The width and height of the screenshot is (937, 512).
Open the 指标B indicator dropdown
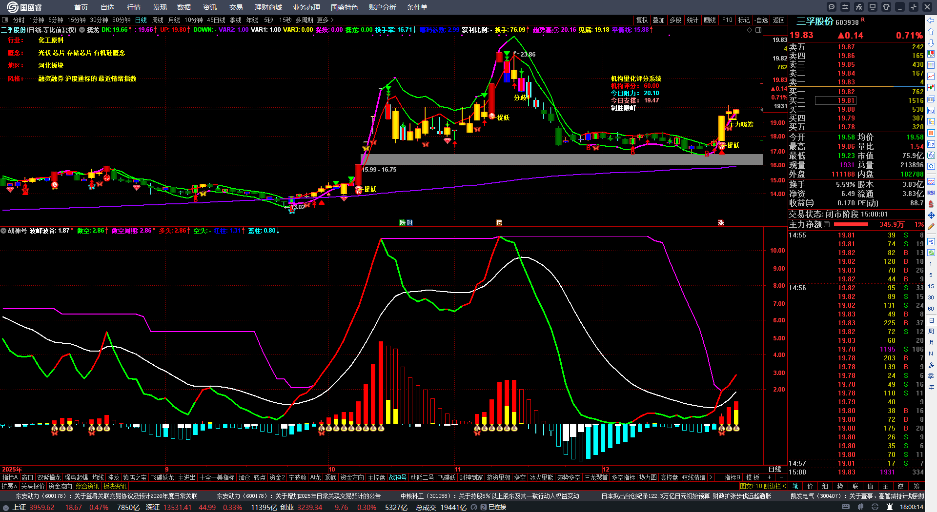[733, 477]
